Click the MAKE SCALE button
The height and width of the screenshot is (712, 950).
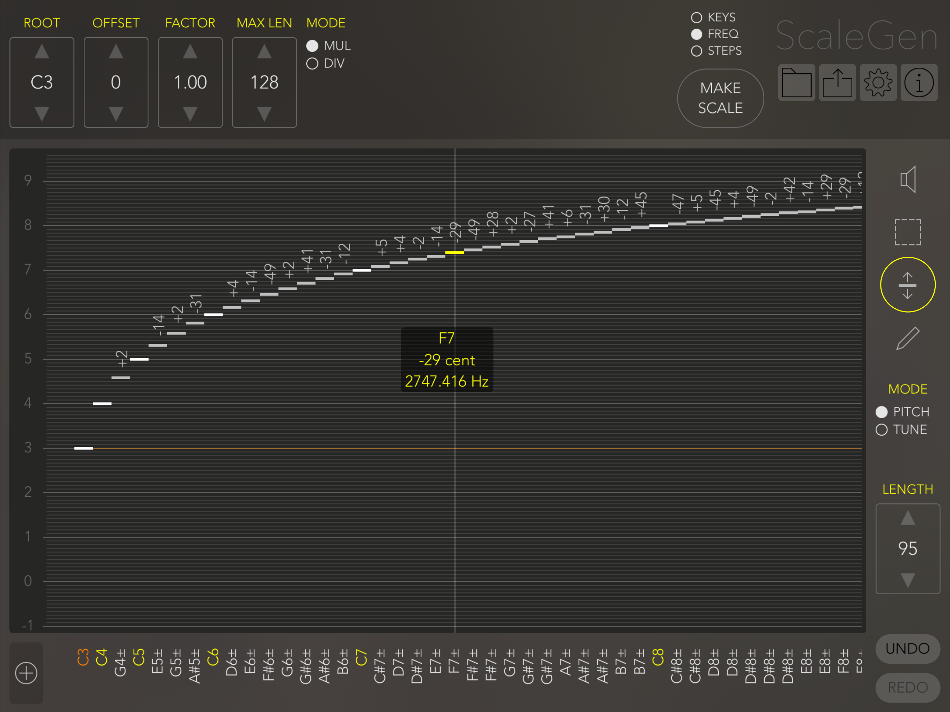pyautogui.click(x=720, y=98)
